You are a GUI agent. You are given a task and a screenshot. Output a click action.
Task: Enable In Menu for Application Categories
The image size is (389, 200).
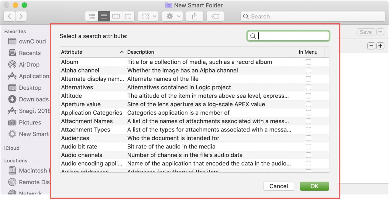click(308, 113)
